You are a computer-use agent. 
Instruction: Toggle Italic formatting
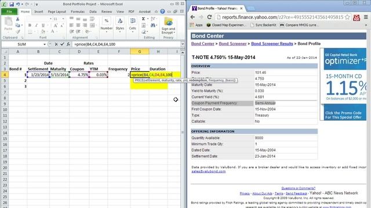[x=37, y=25]
